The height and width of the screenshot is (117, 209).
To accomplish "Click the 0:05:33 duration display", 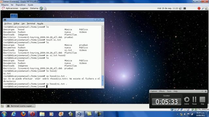I will (167, 102).
